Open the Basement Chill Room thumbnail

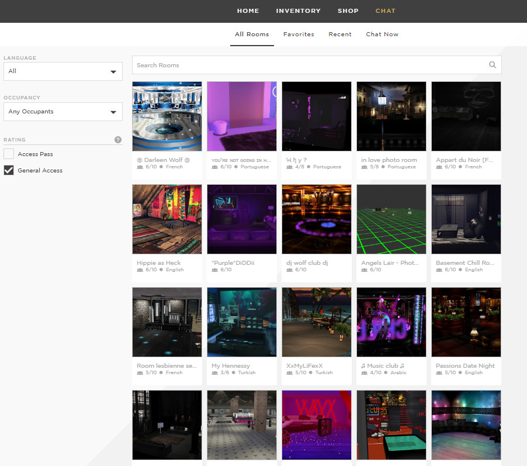coord(466,219)
